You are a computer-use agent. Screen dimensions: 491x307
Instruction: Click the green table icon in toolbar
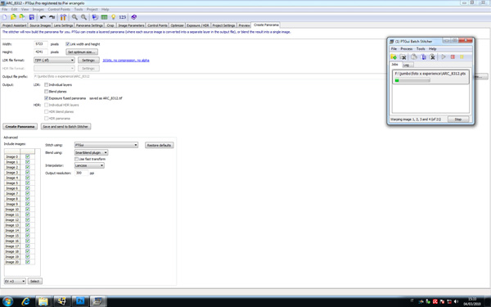104,17
